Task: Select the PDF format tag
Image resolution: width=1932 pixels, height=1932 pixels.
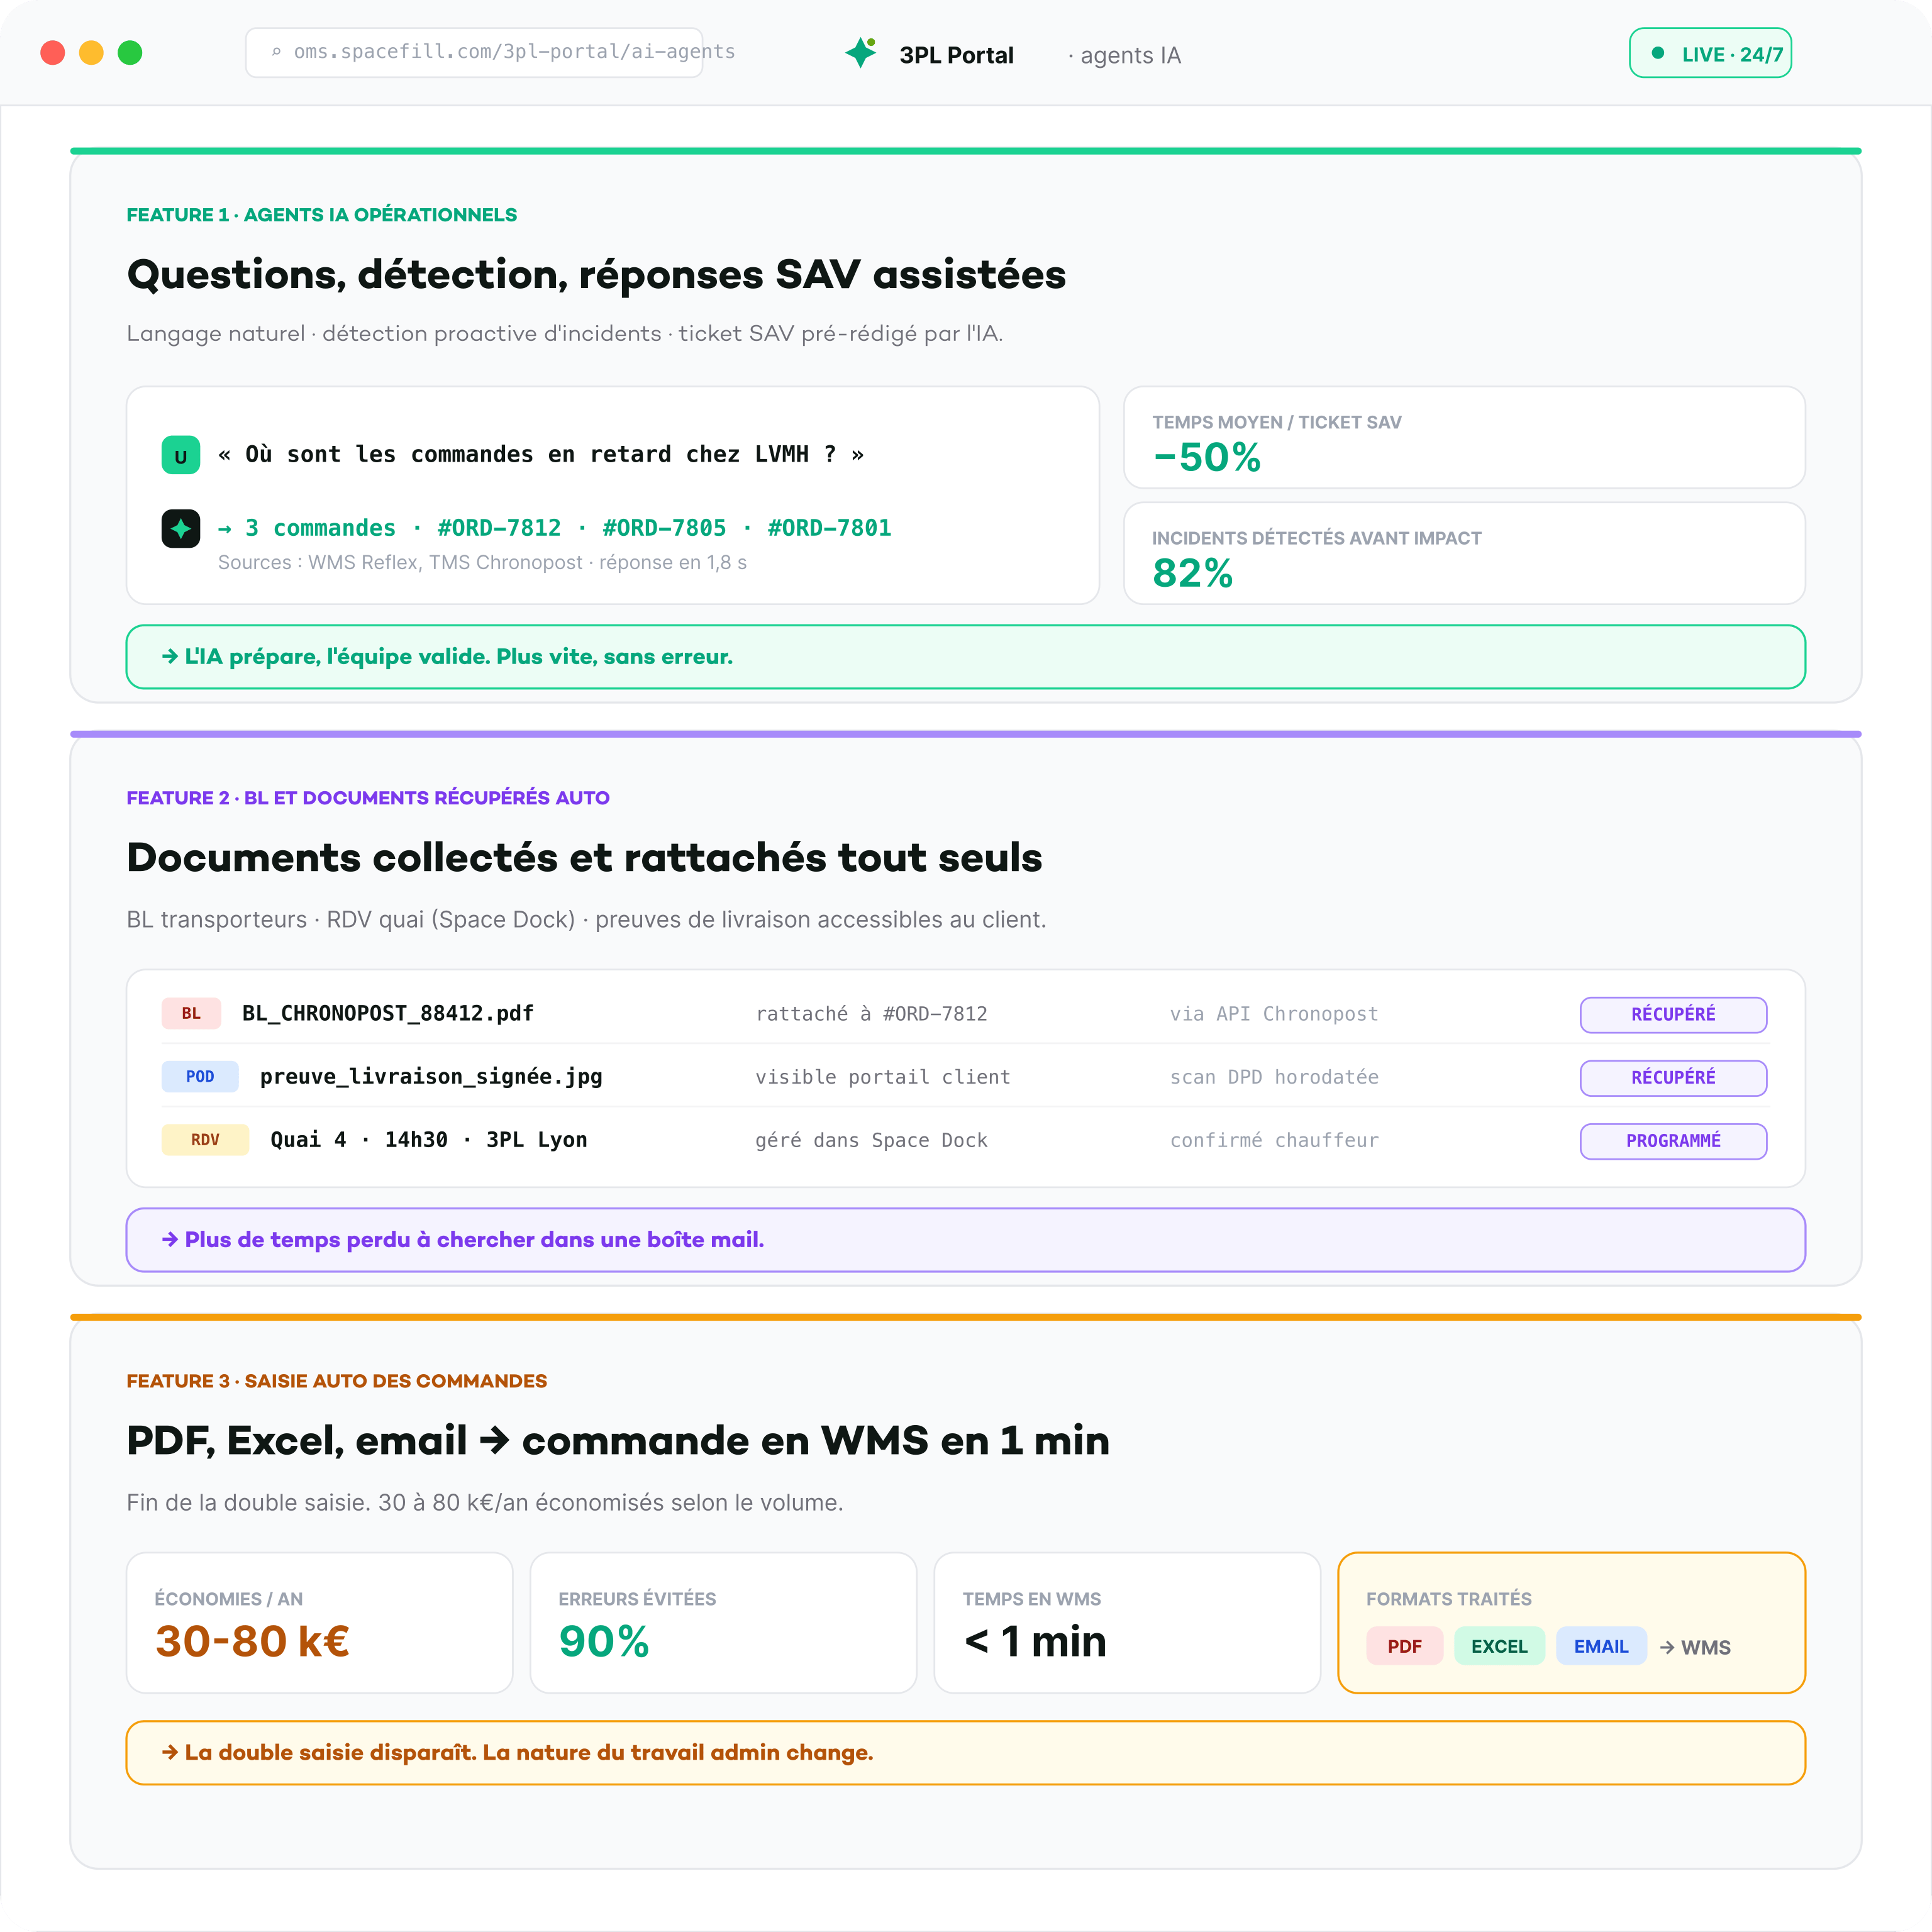Action: coord(1404,1646)
